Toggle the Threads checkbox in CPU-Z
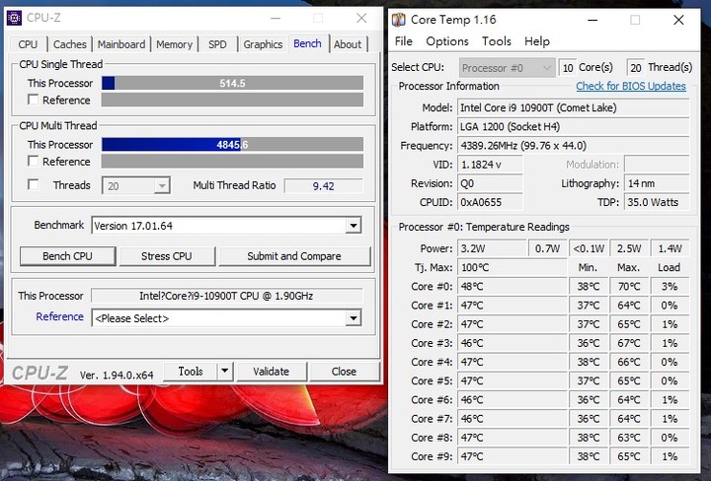The image size is (711, 481). [x=33, y=184]
